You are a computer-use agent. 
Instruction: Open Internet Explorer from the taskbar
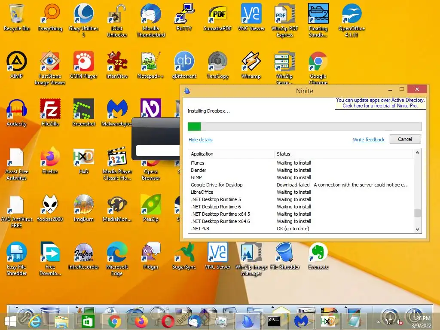point(35,321)
